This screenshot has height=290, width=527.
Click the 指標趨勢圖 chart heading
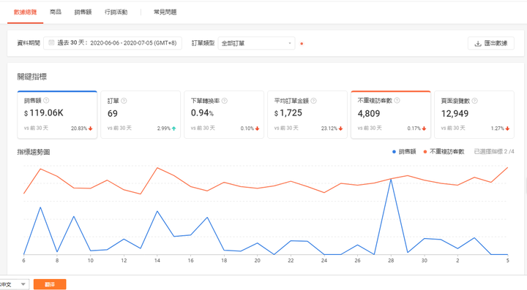[x=34, y=152]
